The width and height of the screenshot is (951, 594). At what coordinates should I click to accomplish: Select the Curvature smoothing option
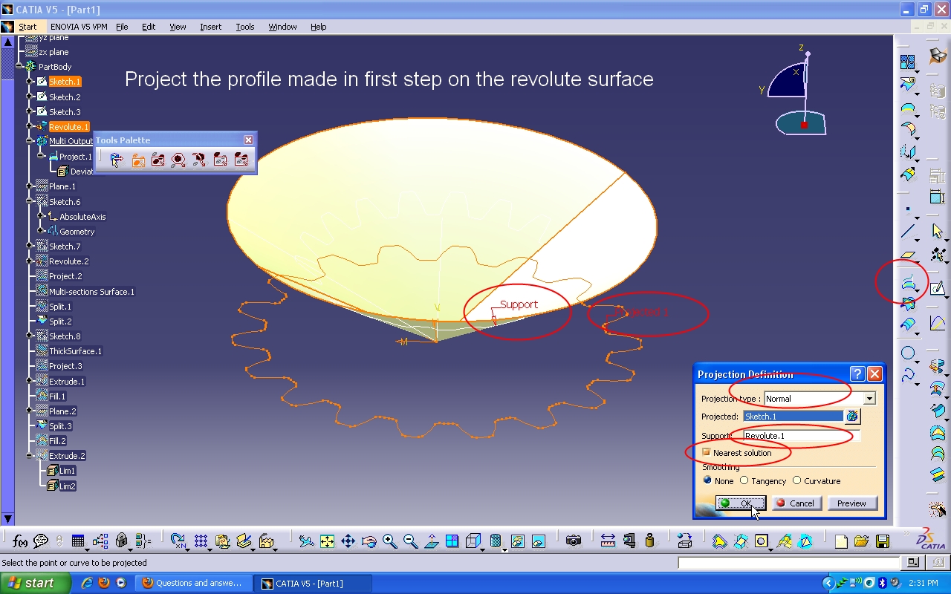click(x=797, y=480)
